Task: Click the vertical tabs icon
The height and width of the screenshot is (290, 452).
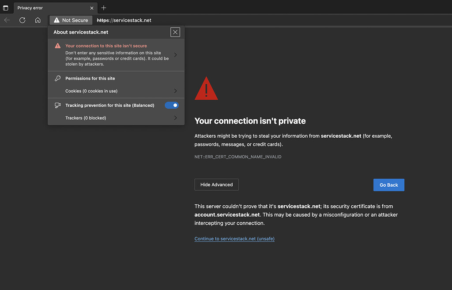Action: point(5,8)
